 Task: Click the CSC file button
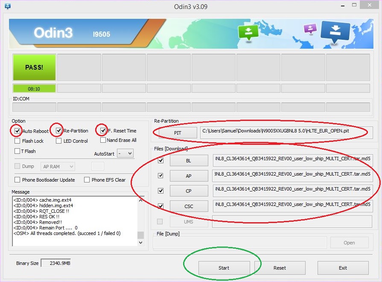click(x=189, y=206)
